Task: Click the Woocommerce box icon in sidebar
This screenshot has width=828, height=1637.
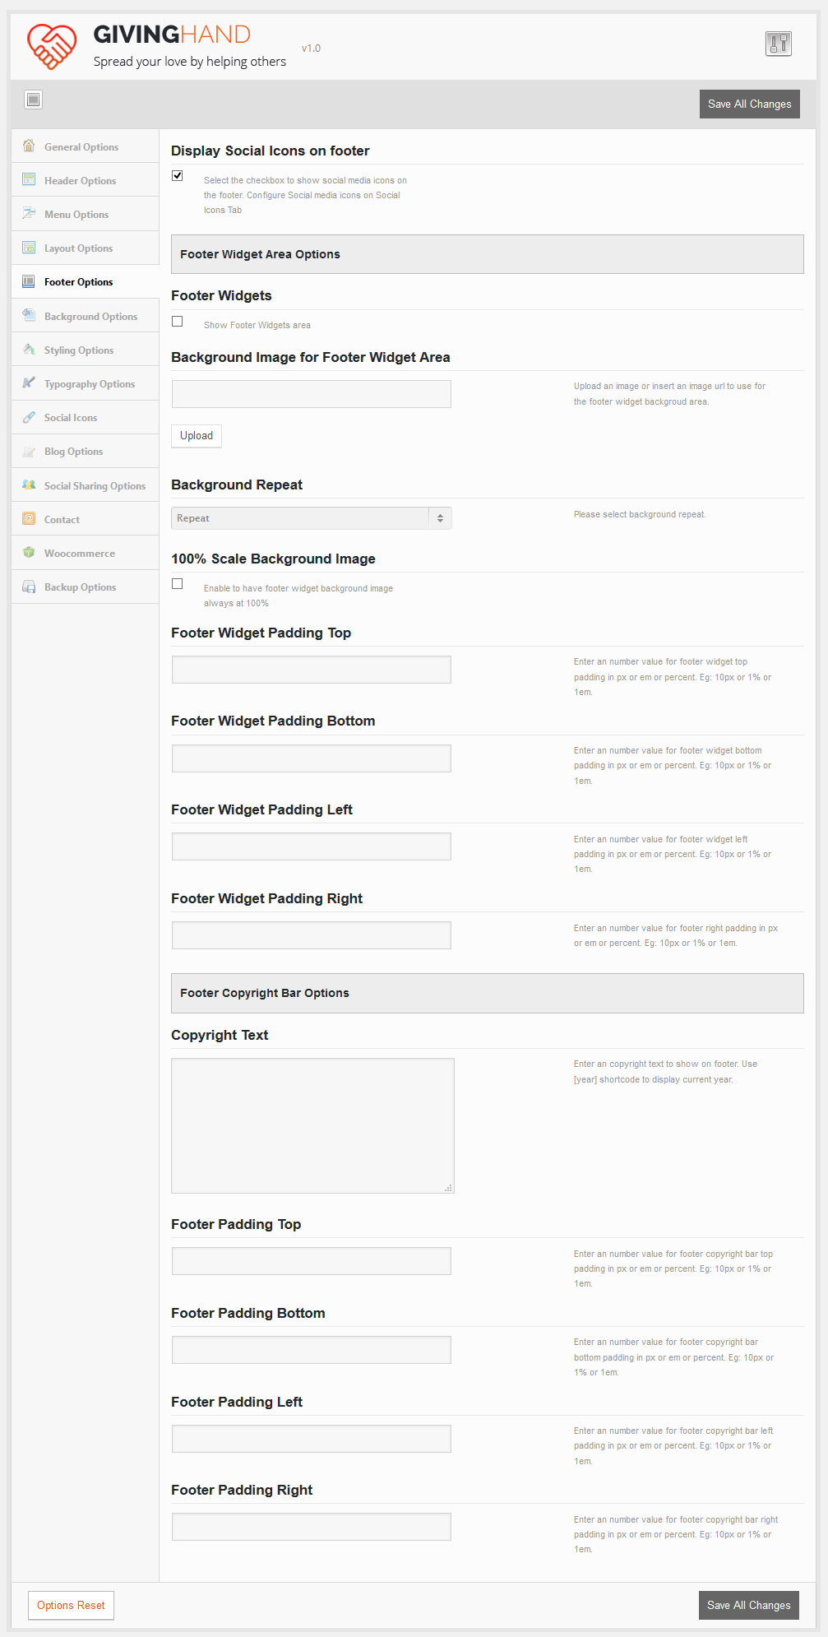Action: pyautogui.click(x=29, y=553)
